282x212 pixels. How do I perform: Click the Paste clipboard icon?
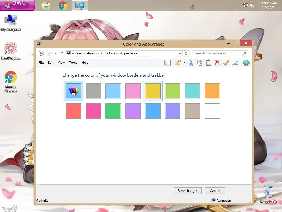pos(209,63)
